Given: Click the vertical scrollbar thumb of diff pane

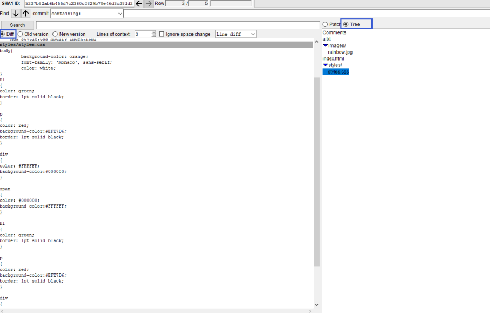Looking at the screenshot, I should (x=316, y=172).
